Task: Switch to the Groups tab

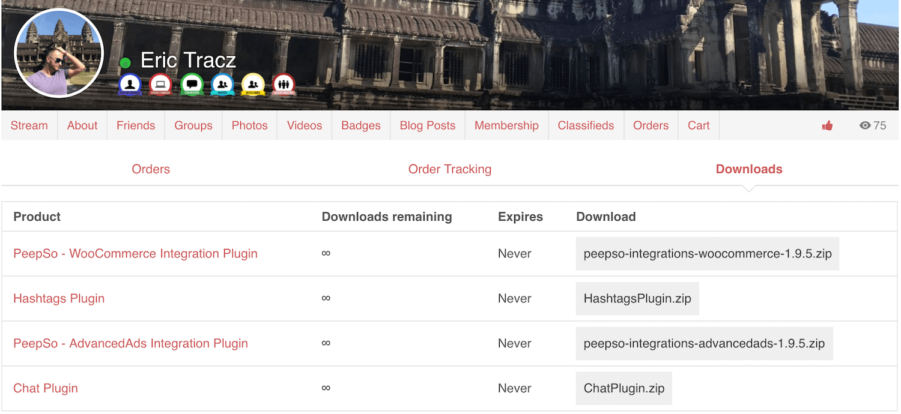Action: 193,125
